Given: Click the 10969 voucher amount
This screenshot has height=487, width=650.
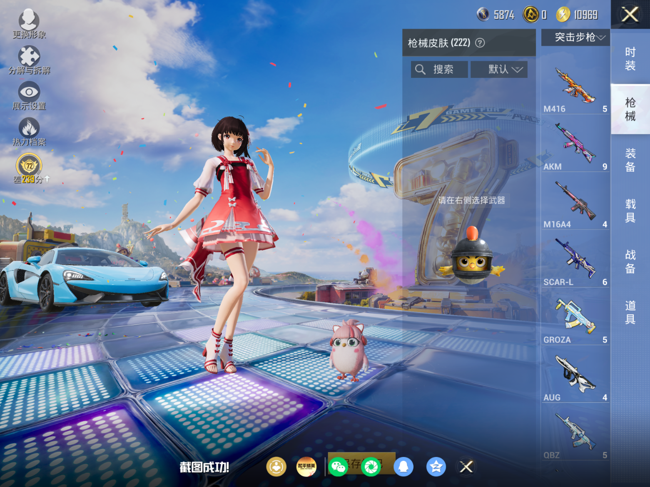Looking at the screenshot, I should tap(586, 15).
